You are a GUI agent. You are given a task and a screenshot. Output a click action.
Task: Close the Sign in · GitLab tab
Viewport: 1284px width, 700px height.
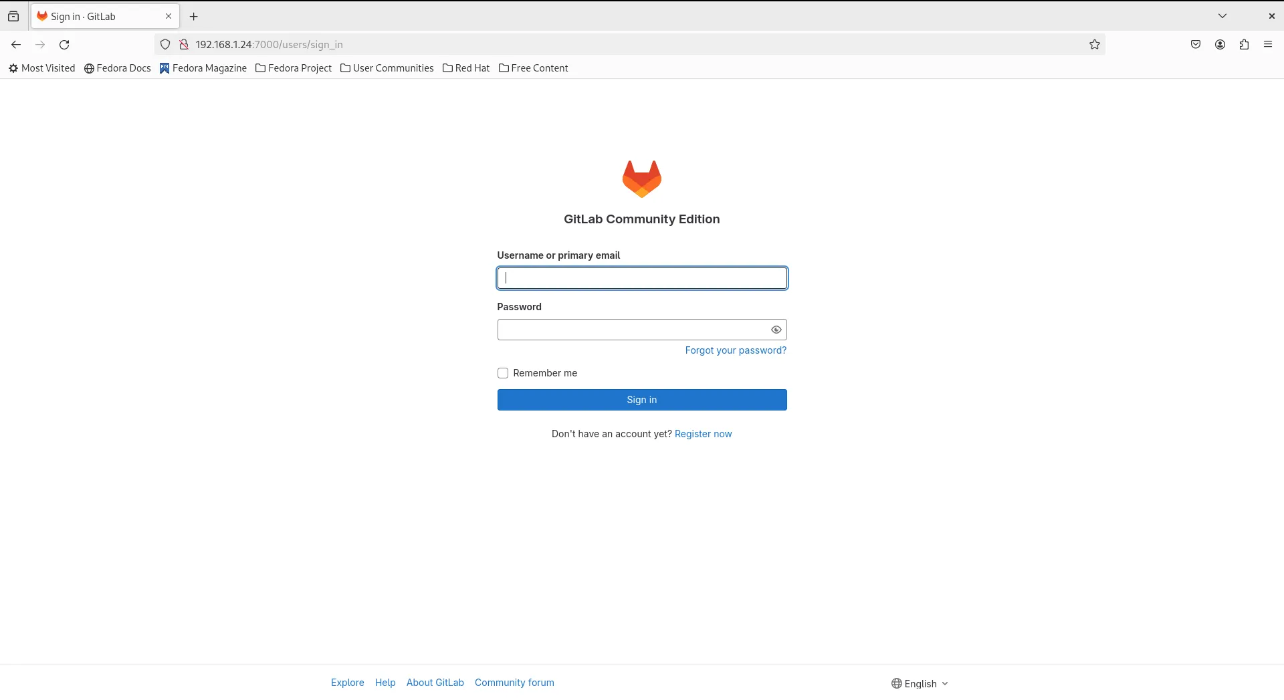169,17
